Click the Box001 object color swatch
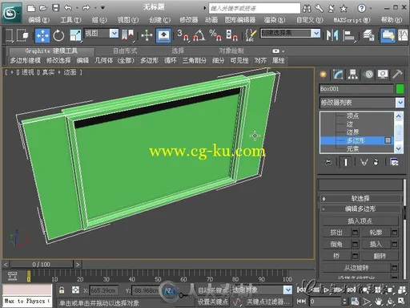410x308 pixels. pyautogui.click(x=400, y=89)
